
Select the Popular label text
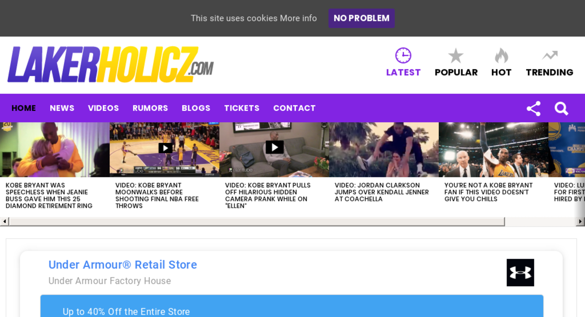click(456, 72)
